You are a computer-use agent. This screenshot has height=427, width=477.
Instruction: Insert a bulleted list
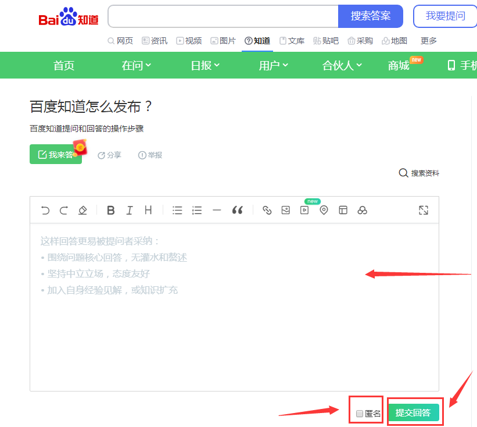point(177,210)
